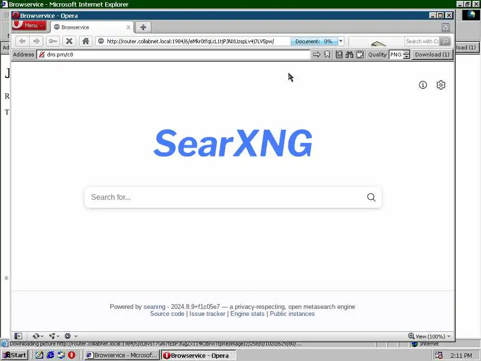Go forward with Opera's forward arrow
Image resolution: width=481 pixels, height=361 pixels.
(x=37, y=41)
